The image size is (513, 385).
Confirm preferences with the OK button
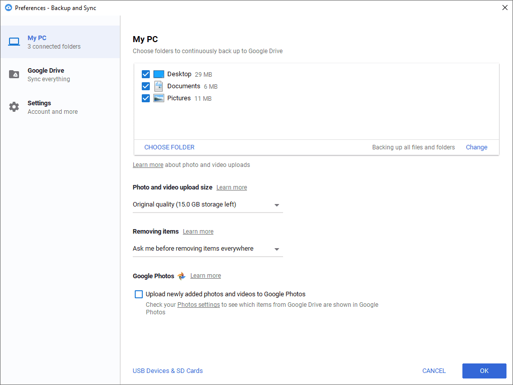(x=484, y=370)
